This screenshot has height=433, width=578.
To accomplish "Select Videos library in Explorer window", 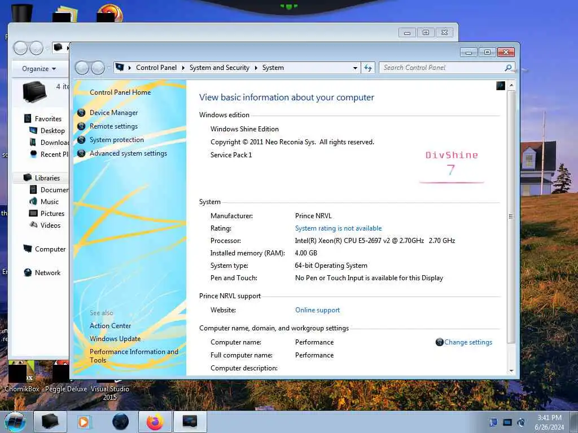I will pos(50,226).
